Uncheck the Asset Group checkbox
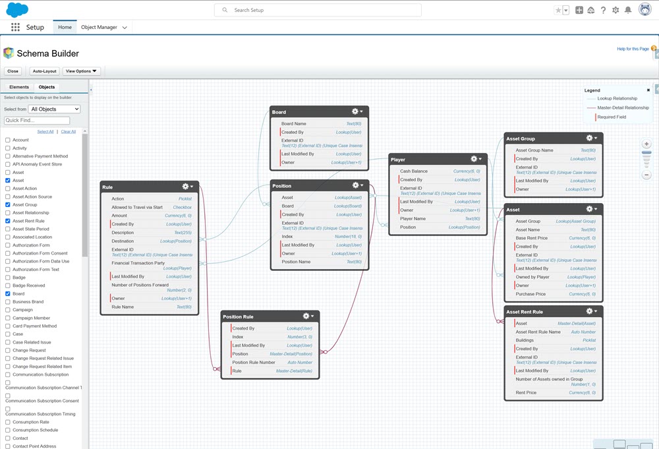This screenshot has height=449, width=659. 7,205
